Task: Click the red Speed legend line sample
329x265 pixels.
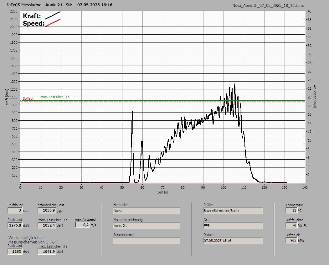Action: (53, 23)
